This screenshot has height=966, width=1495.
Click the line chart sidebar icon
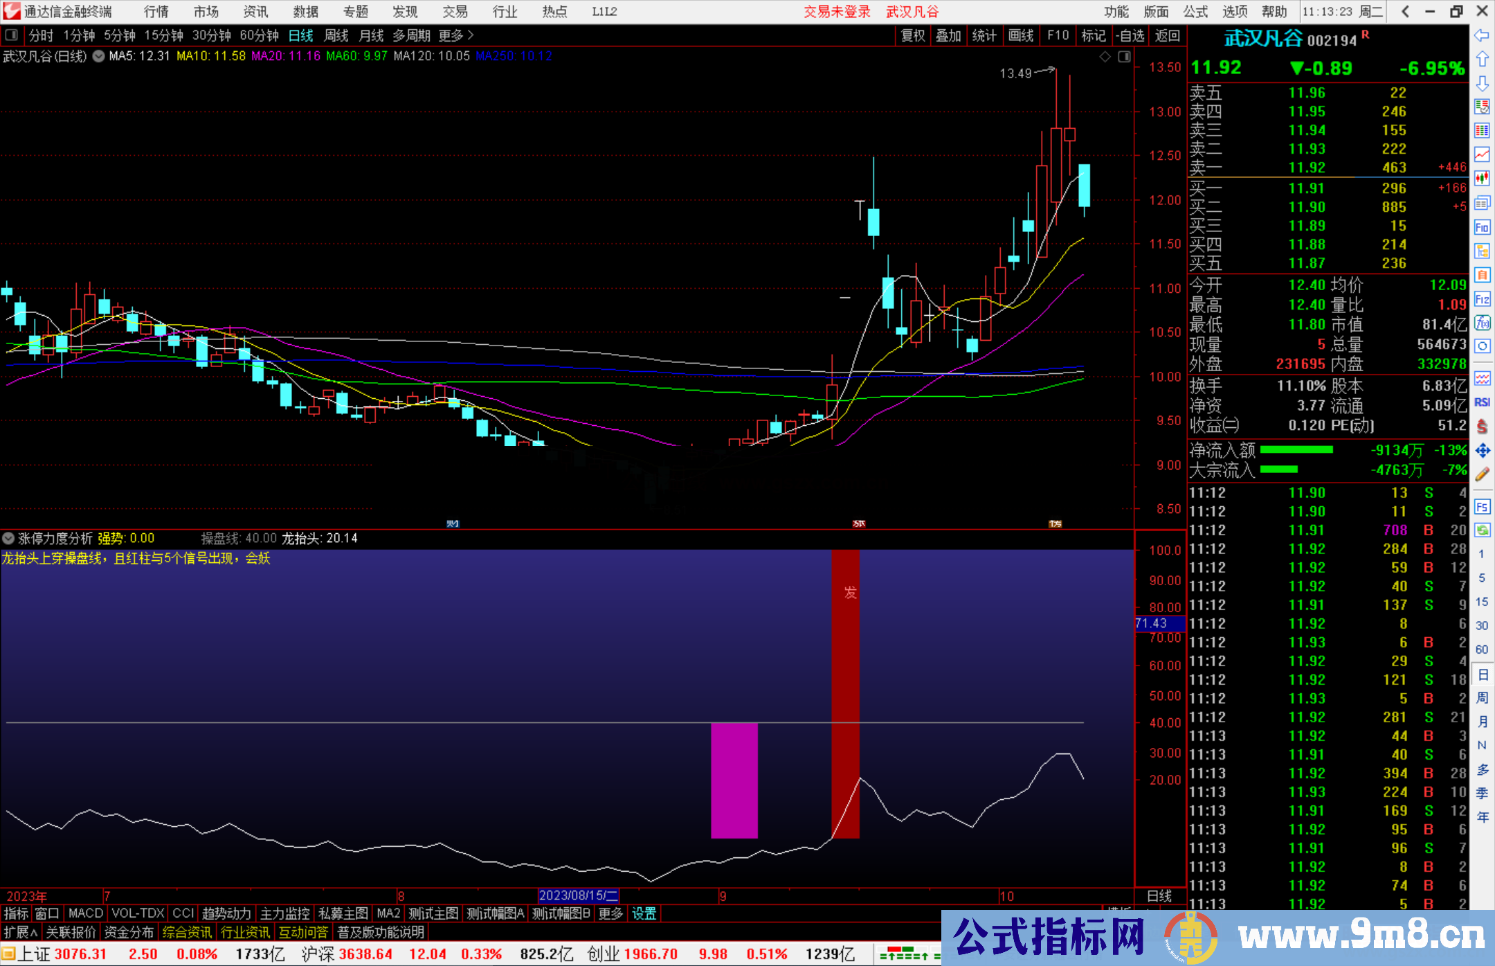click(1482, 154)
